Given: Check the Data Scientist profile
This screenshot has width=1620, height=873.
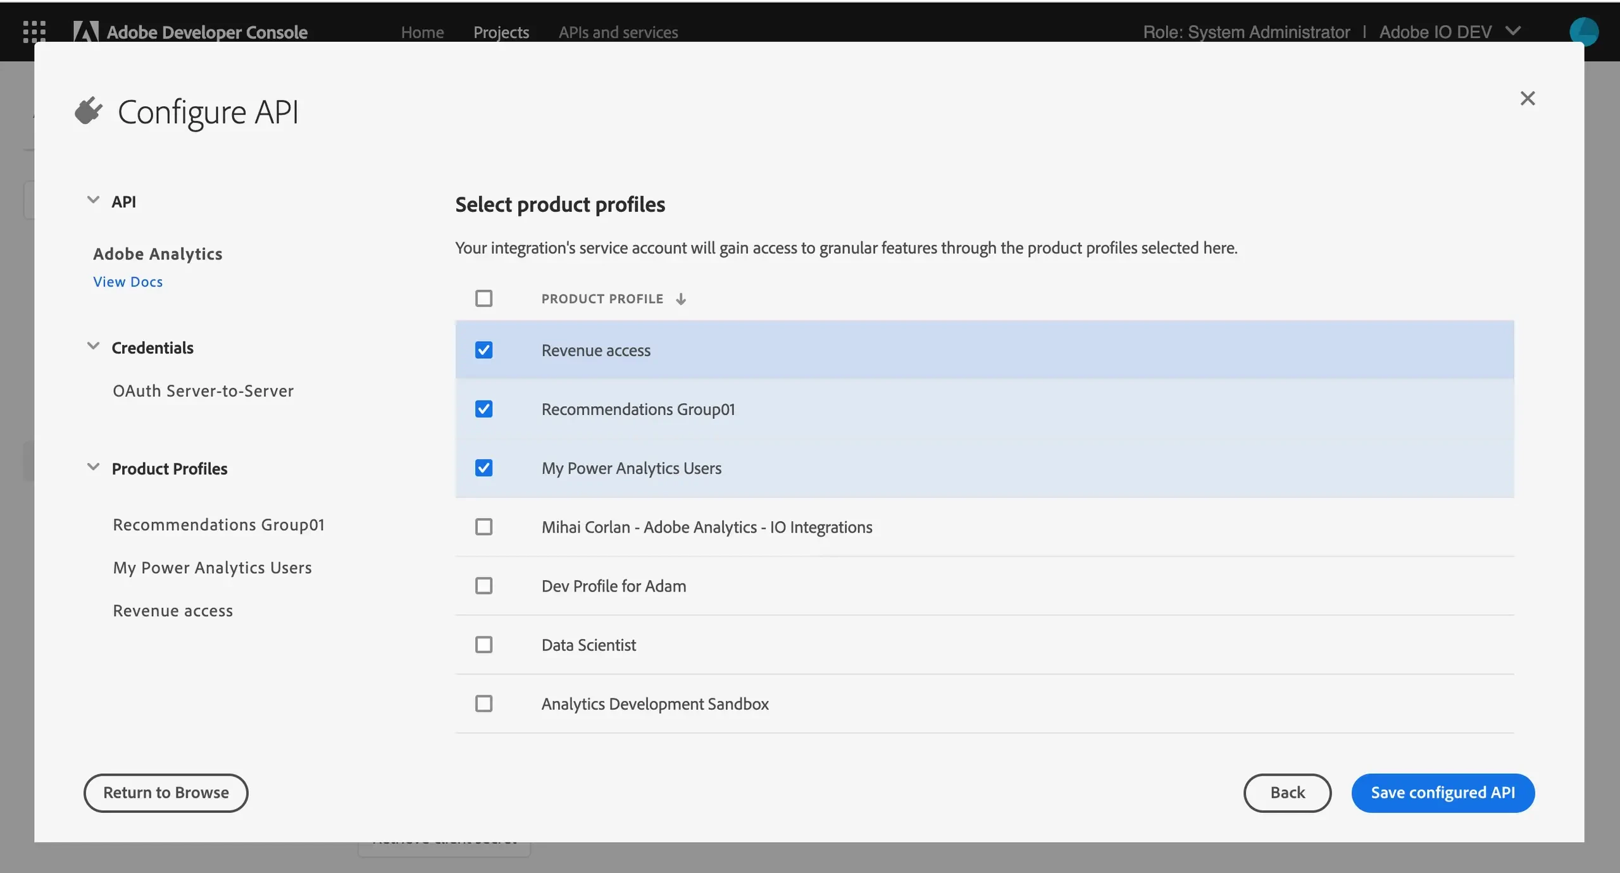Looking at the screenshot, I should tap(483, 645).
